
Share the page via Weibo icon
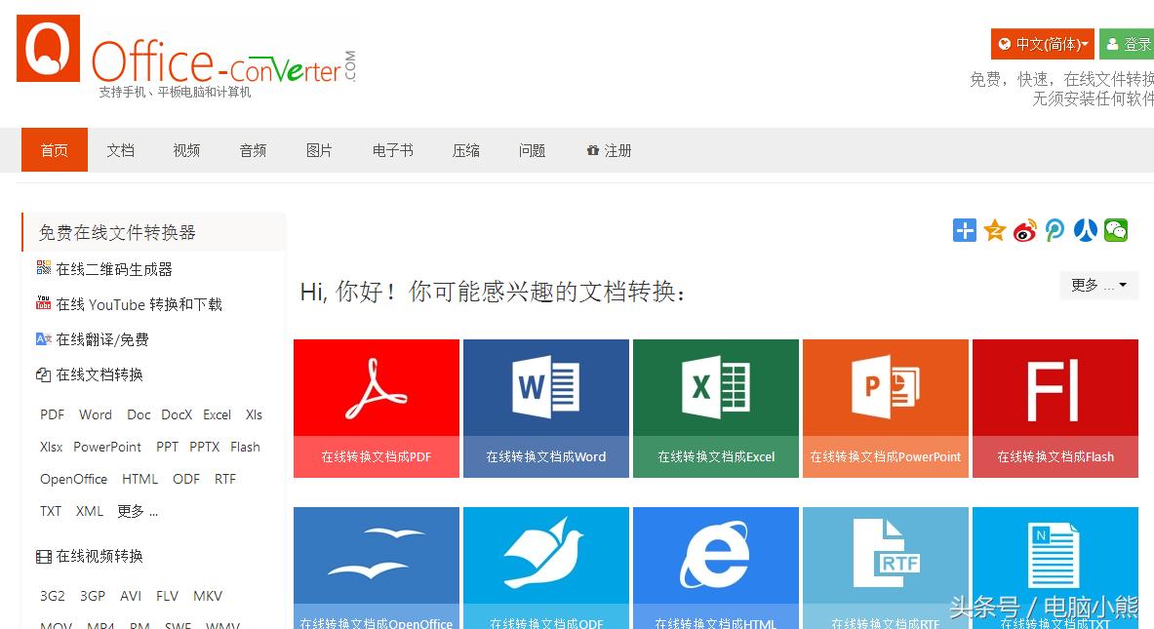tap(1024, 230)
